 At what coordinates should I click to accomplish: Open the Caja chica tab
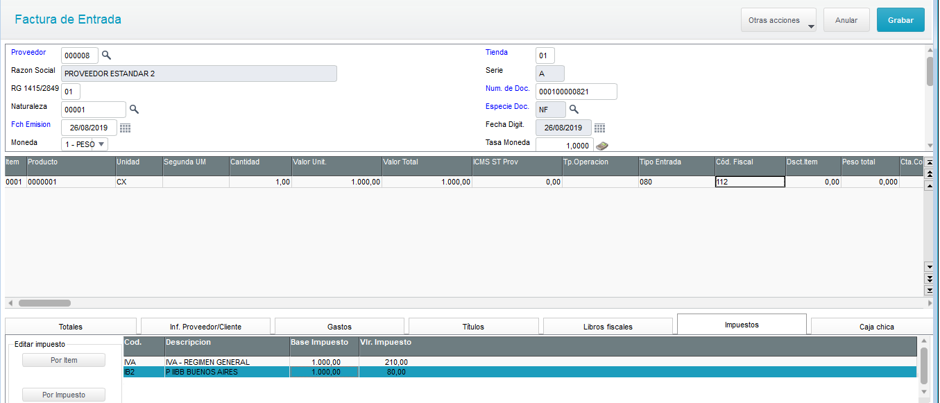871,327
